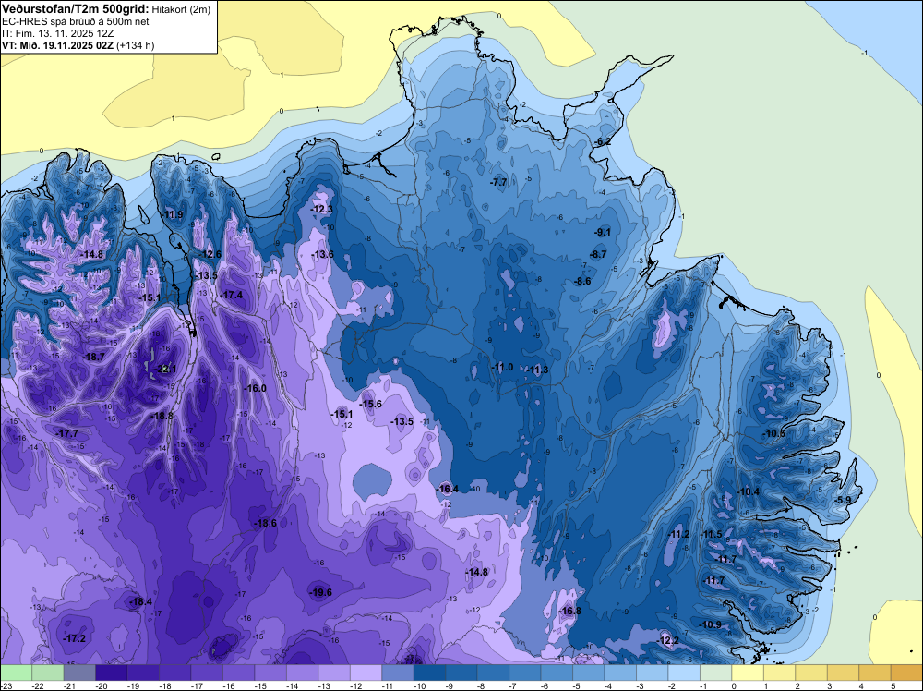The height and width of the screenshot is (691, 923).
Task: Click the -11.0 temperature label
Action: (x=502, y=367)
